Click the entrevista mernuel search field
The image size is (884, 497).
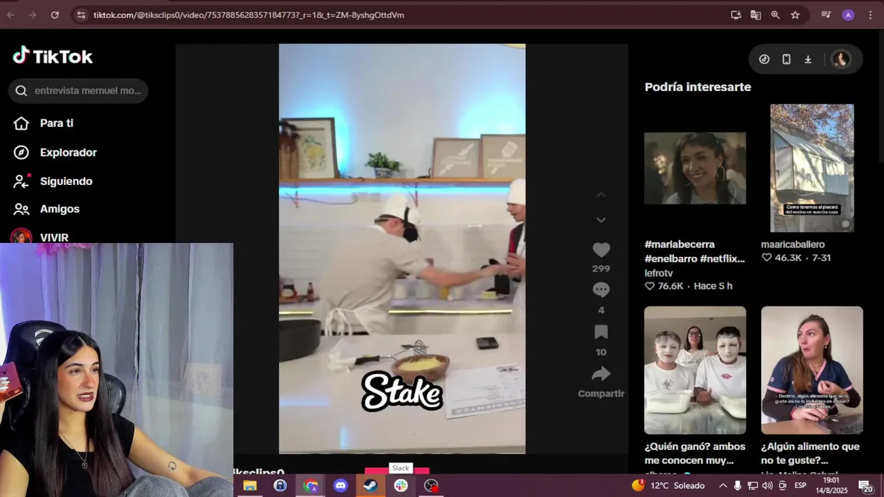tap(78, 90)
